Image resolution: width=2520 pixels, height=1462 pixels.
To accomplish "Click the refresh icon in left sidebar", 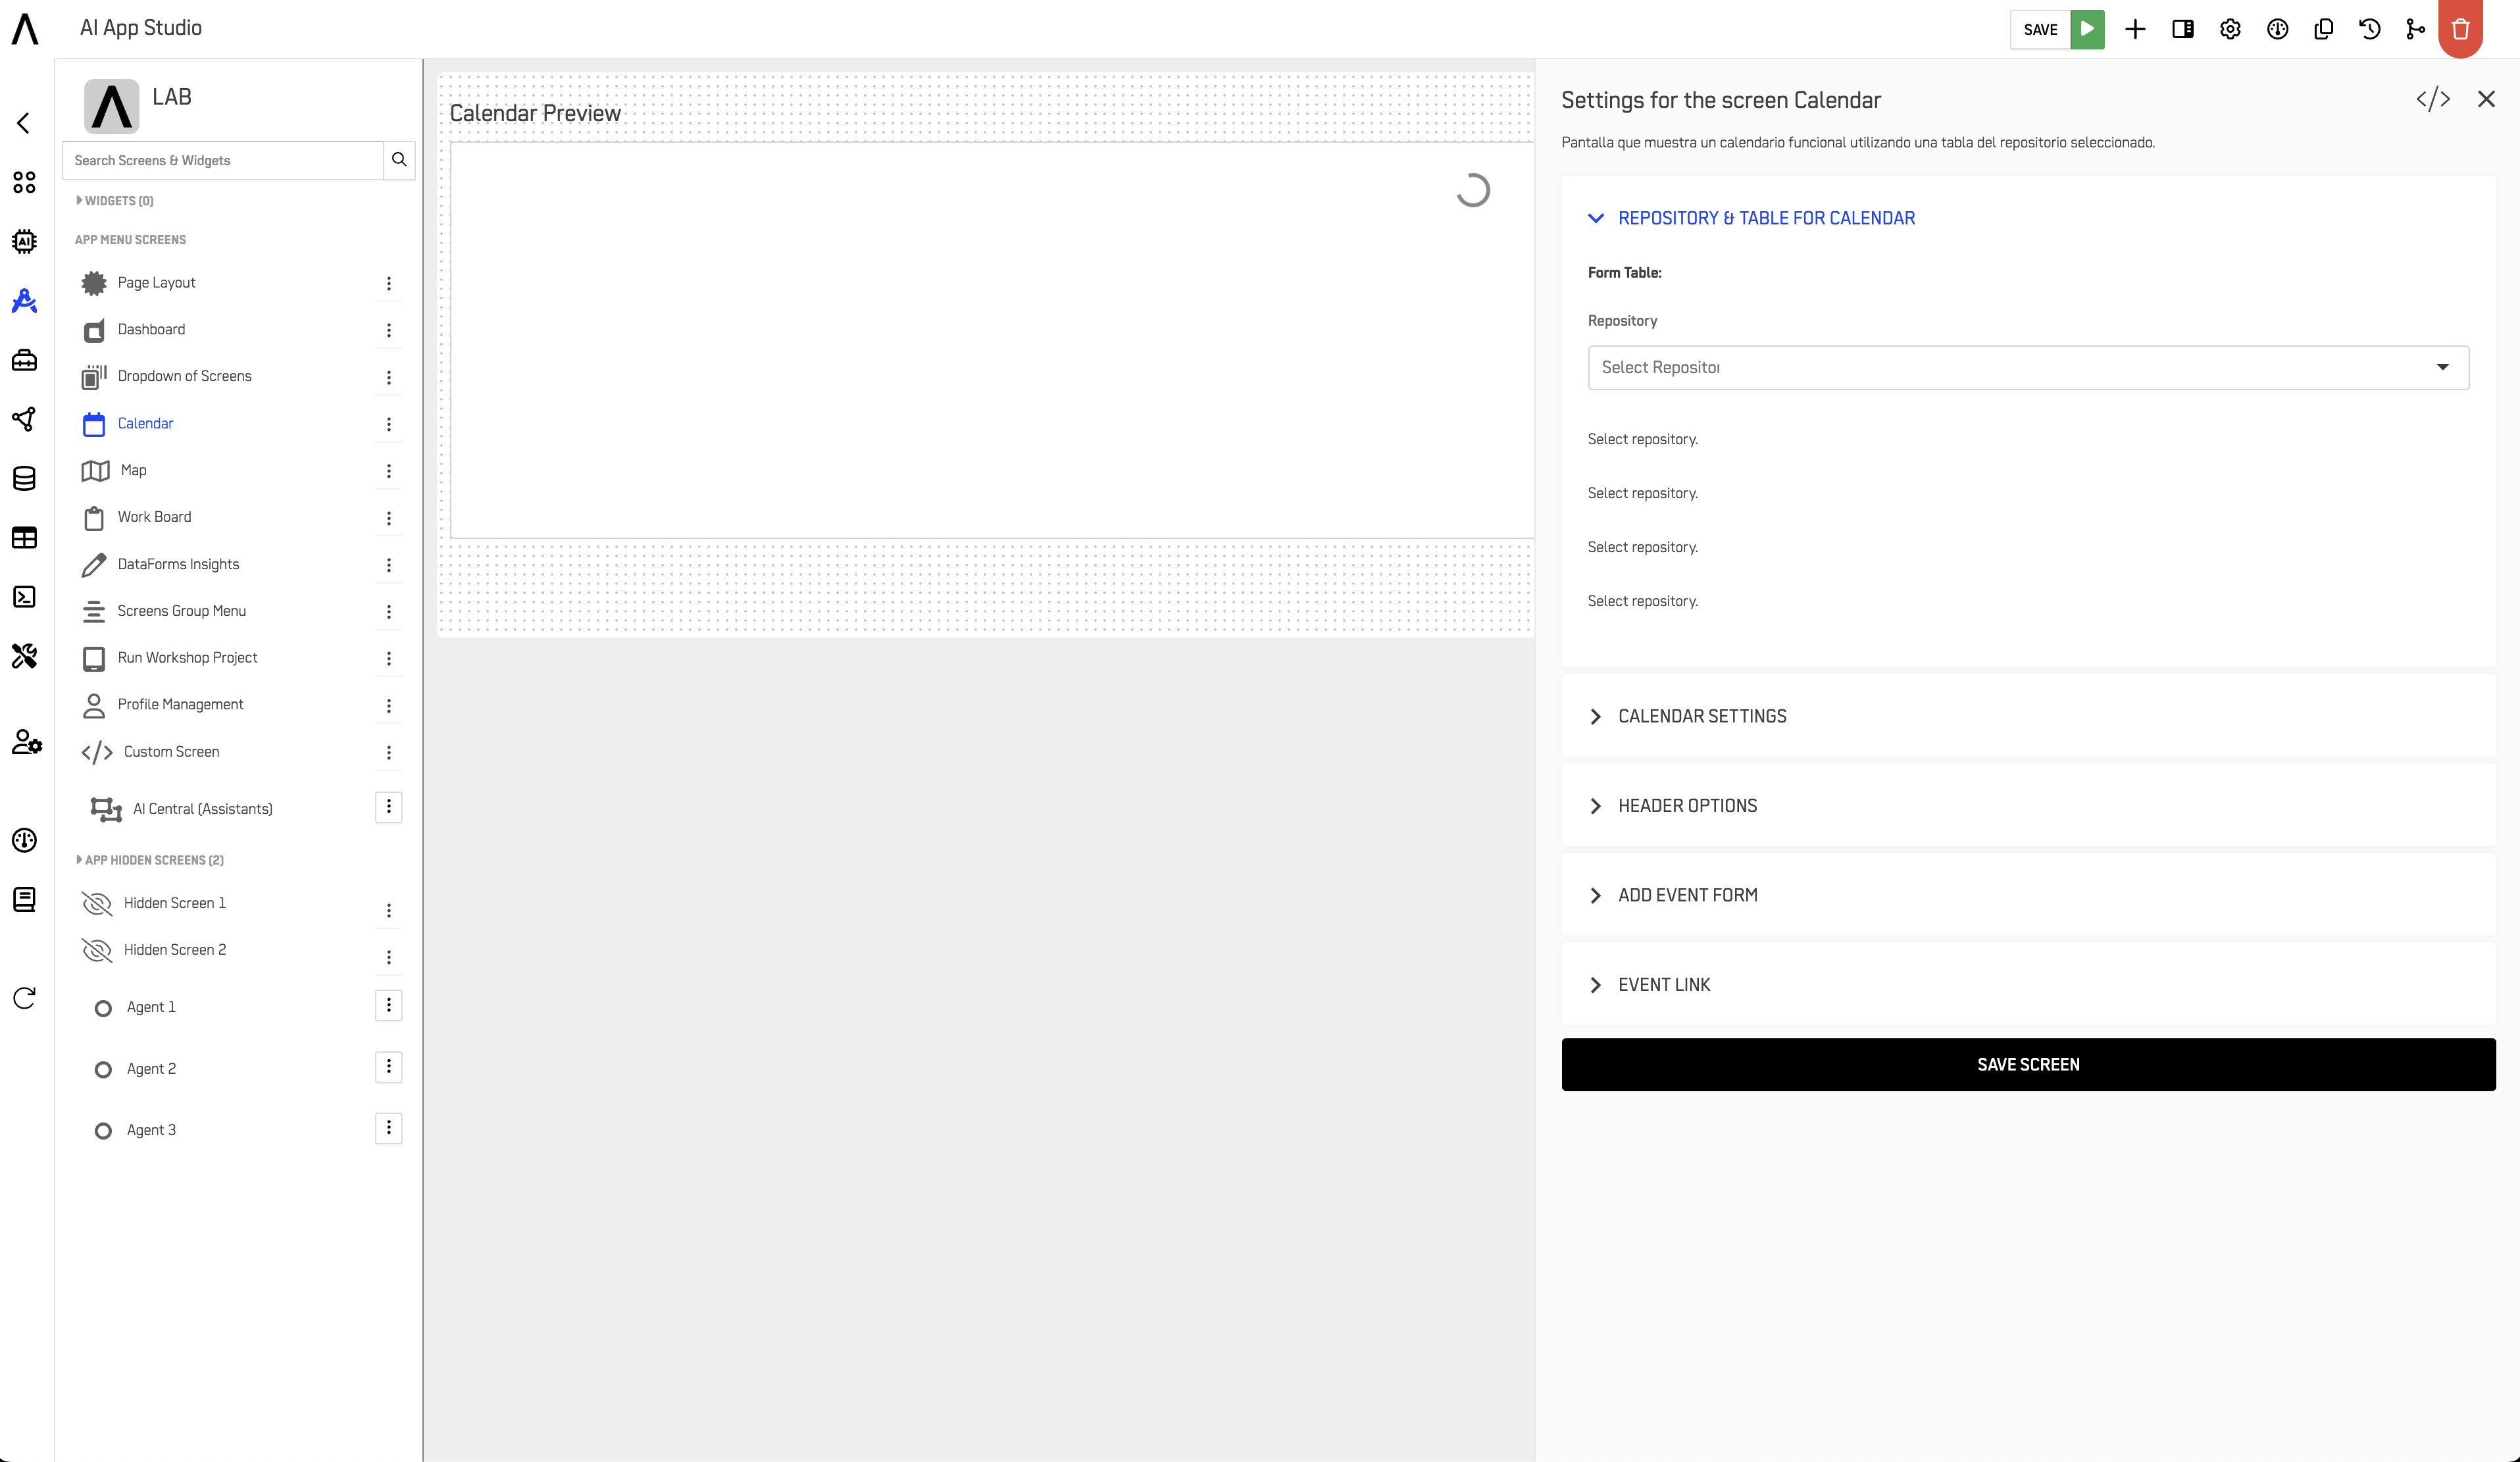I will [24, 997].
